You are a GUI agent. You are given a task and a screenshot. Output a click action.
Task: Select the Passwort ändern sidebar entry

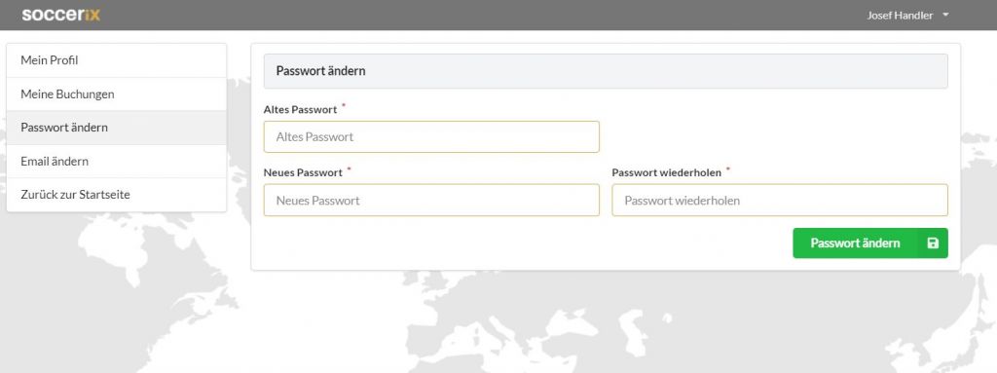tap(117, 128)
